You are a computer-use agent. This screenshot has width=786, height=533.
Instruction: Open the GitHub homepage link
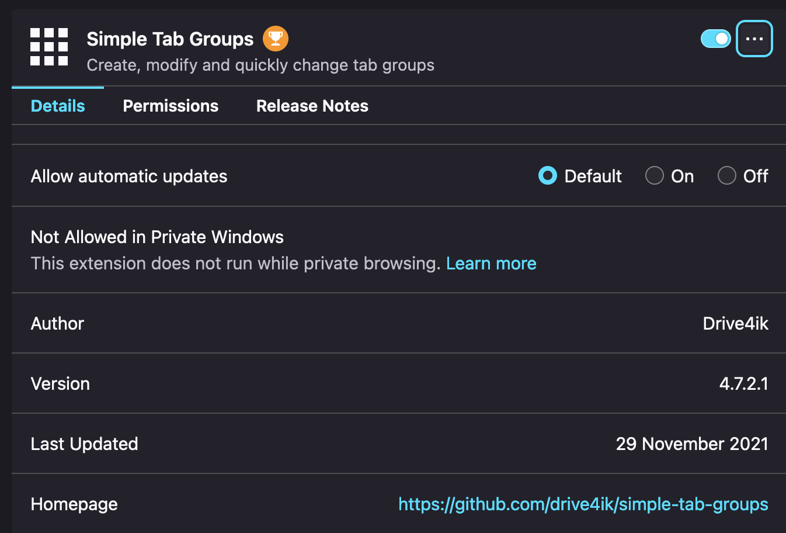pyautogui.click(x=583, y=504)
